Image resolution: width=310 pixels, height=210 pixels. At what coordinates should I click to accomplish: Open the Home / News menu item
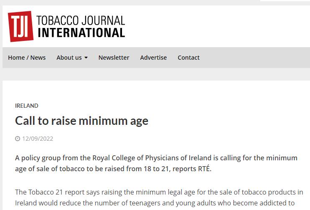(27, 58)
